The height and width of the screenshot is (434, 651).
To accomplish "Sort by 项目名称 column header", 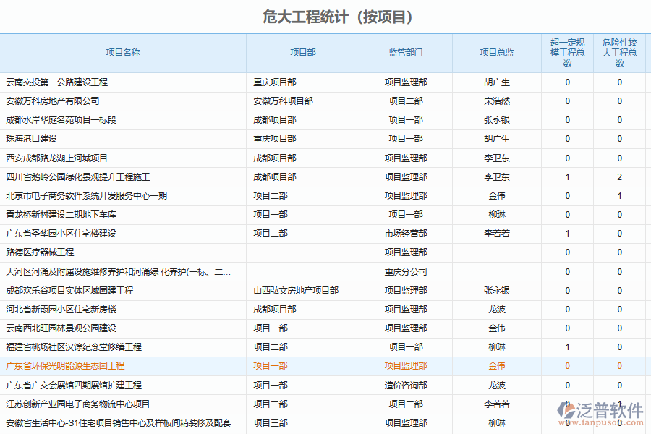I will [x=123, y=53].
